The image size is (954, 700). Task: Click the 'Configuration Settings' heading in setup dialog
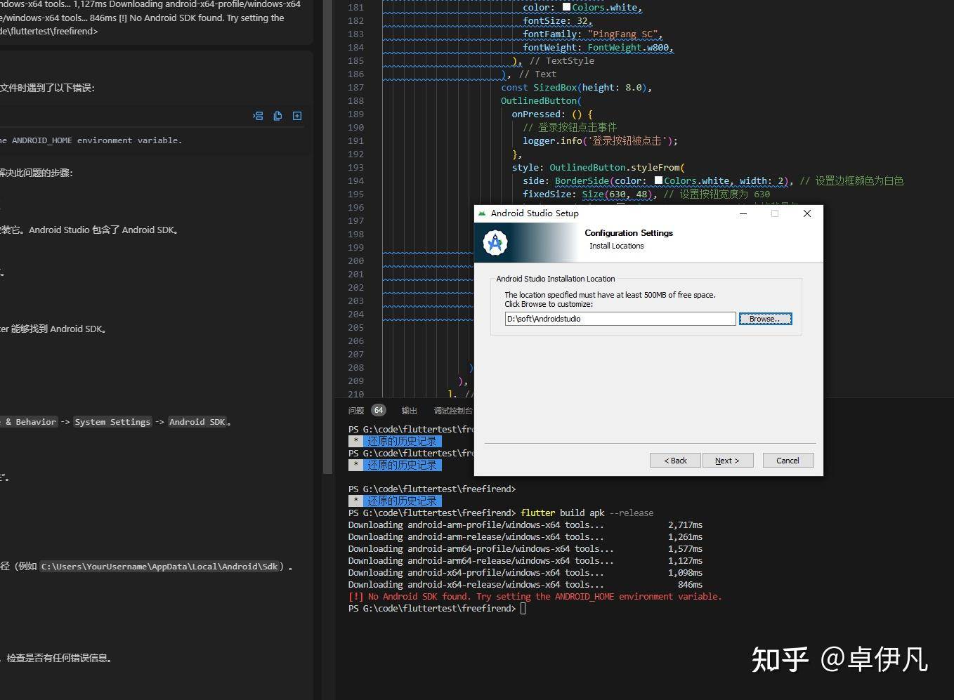point(629,233)
